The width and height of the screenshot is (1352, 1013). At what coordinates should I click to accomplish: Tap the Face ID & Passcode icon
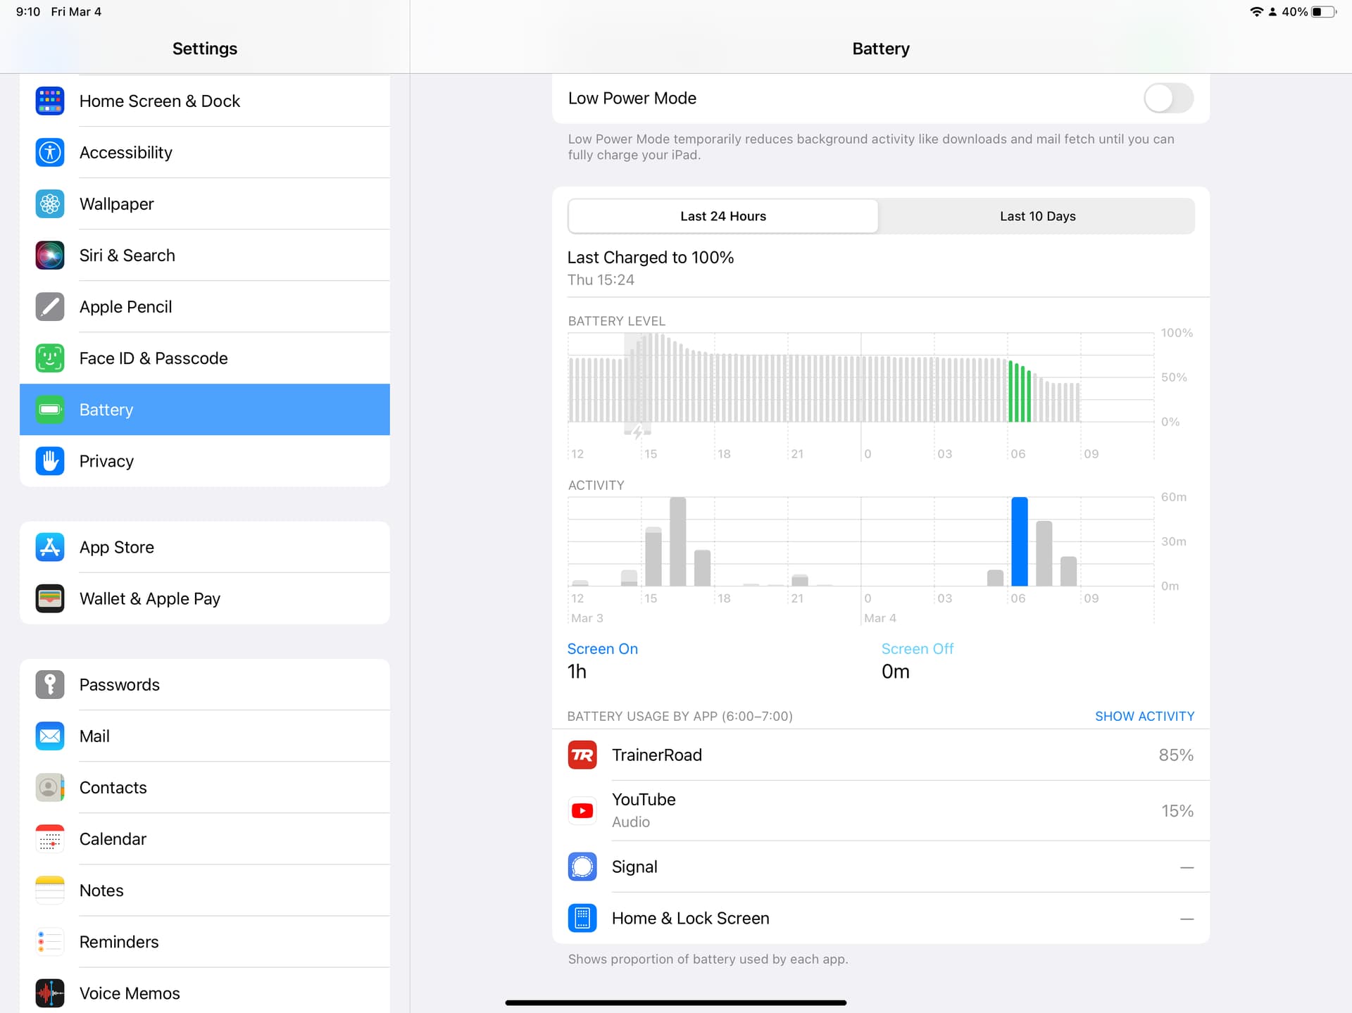pos(50,358)
